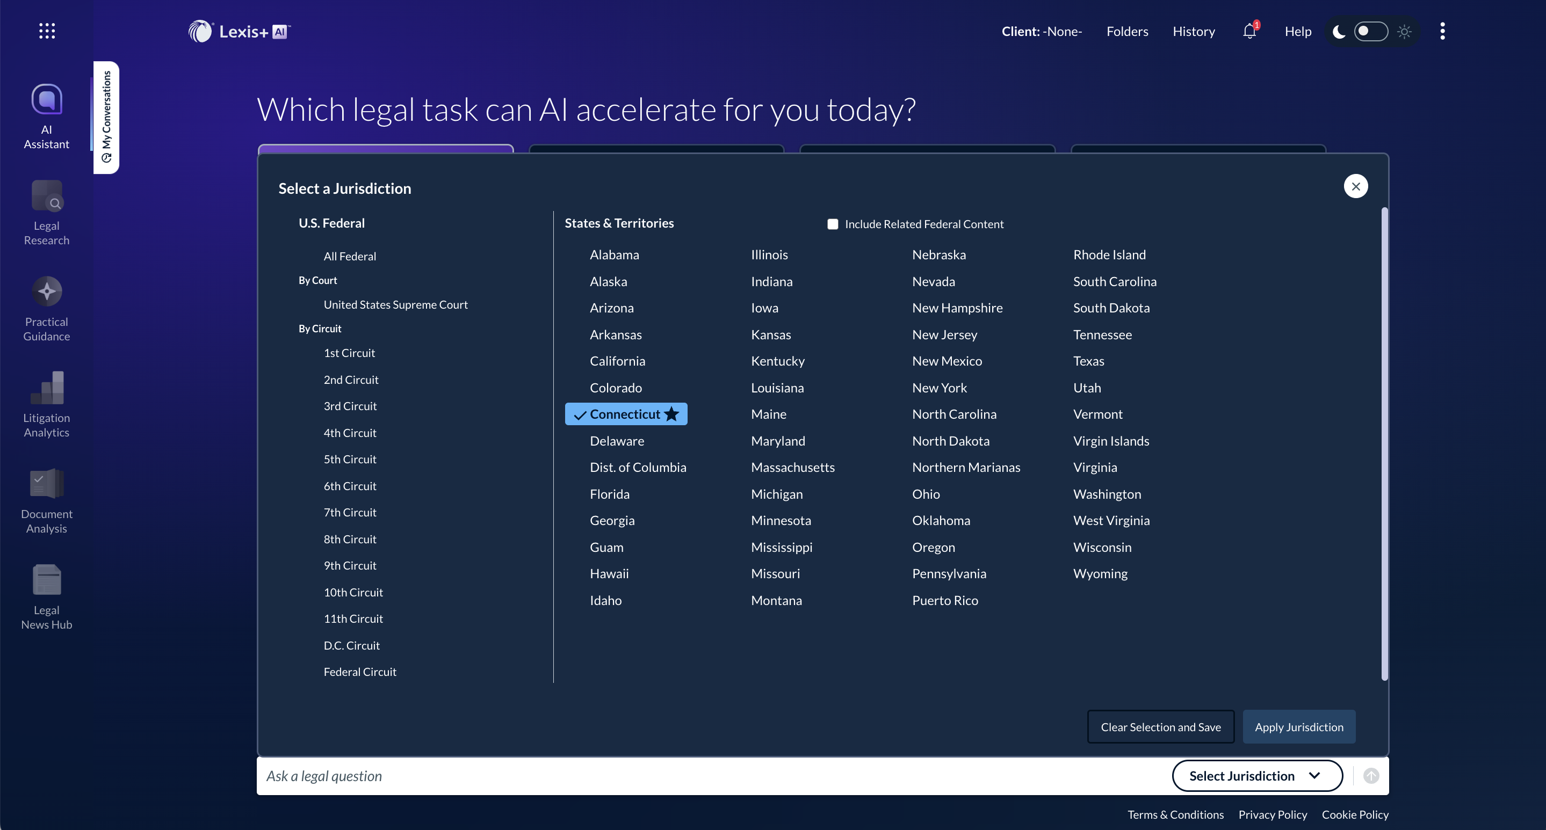Select West Virginia
This screenshot has height=830, width=1546.
point(1111,520)
